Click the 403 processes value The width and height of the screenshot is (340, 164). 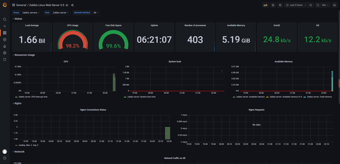195,40
